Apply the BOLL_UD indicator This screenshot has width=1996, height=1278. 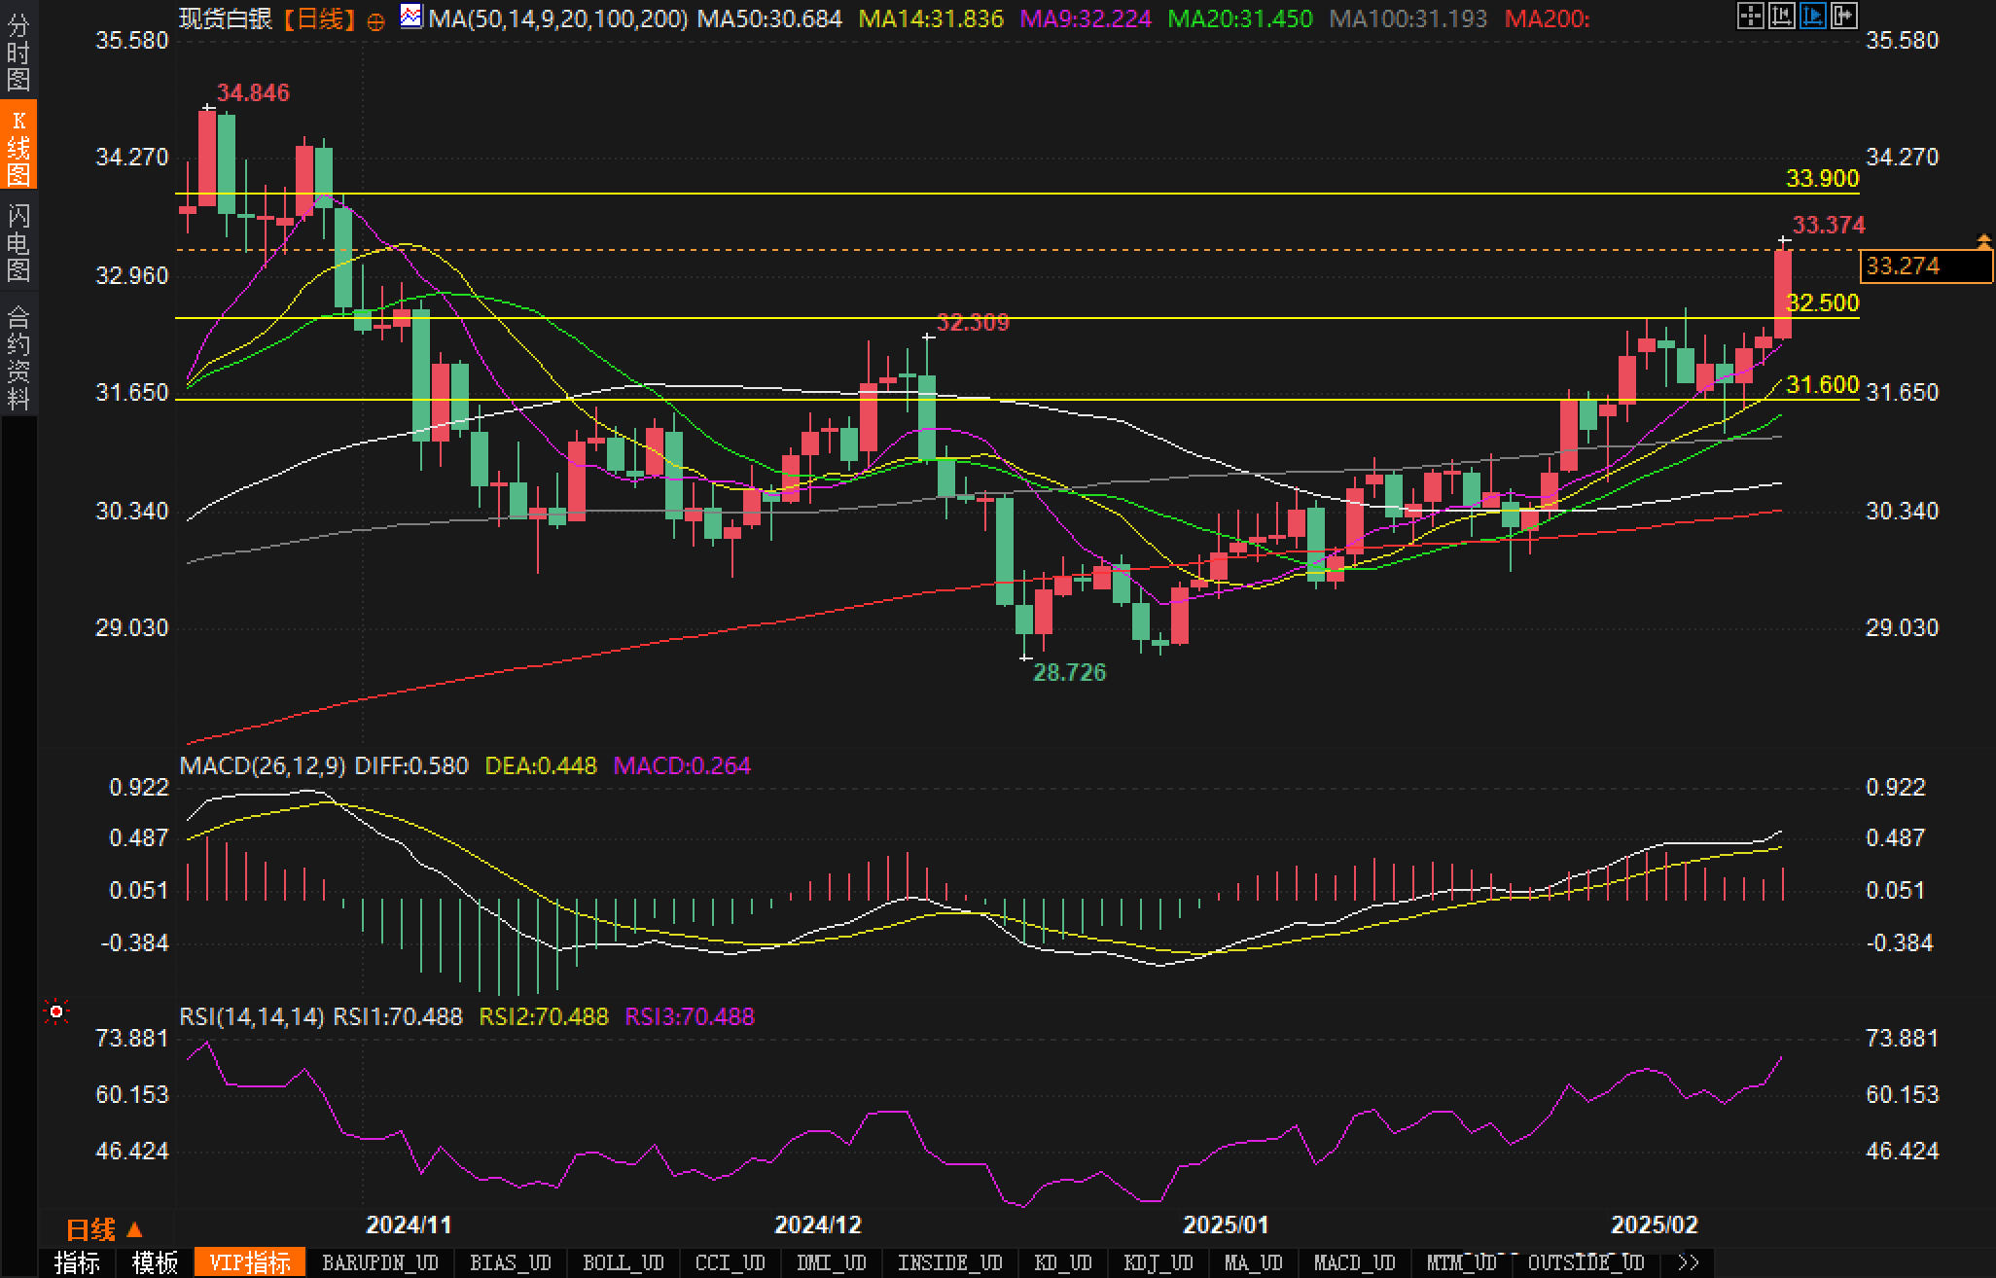623,1262
